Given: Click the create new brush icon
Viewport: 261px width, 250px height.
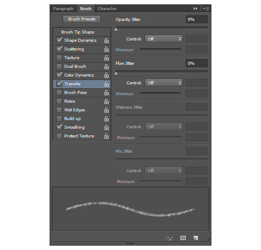Looking at the screenshot, I should pos(196,238).
